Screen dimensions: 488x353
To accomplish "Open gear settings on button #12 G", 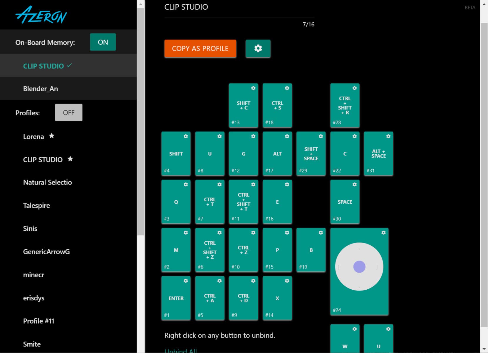I will tap(253, 136).
